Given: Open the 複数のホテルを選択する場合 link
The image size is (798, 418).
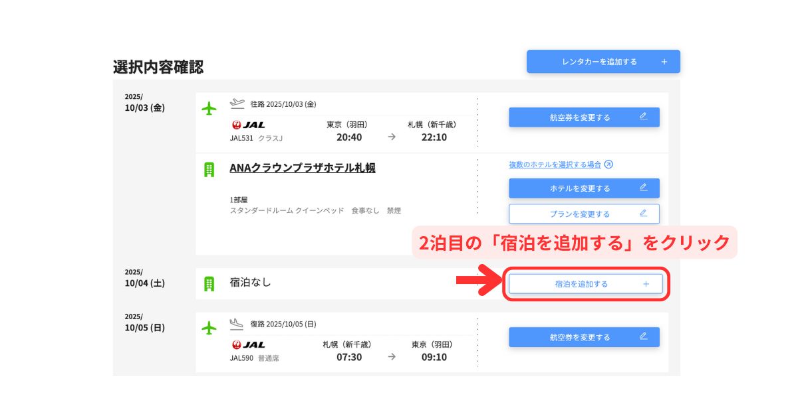Looking at the screenshot, I should pos(555,165).
